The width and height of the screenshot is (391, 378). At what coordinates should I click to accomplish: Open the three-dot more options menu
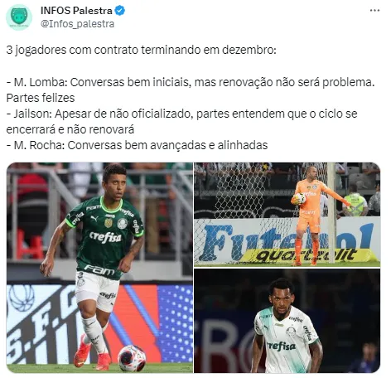374,11
